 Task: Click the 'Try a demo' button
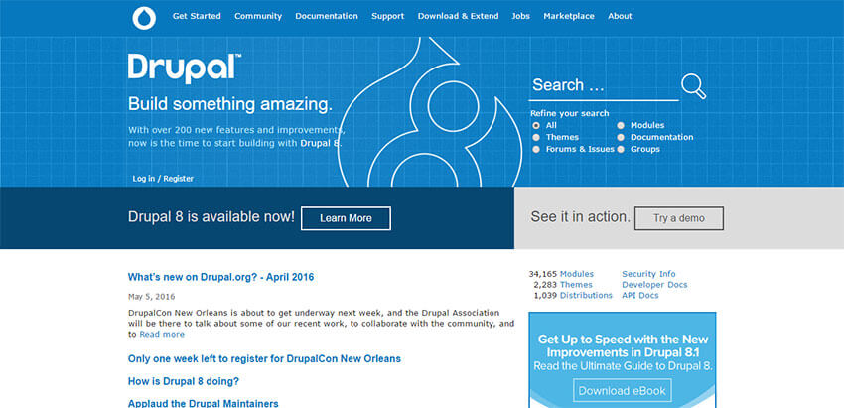(679, 218)
